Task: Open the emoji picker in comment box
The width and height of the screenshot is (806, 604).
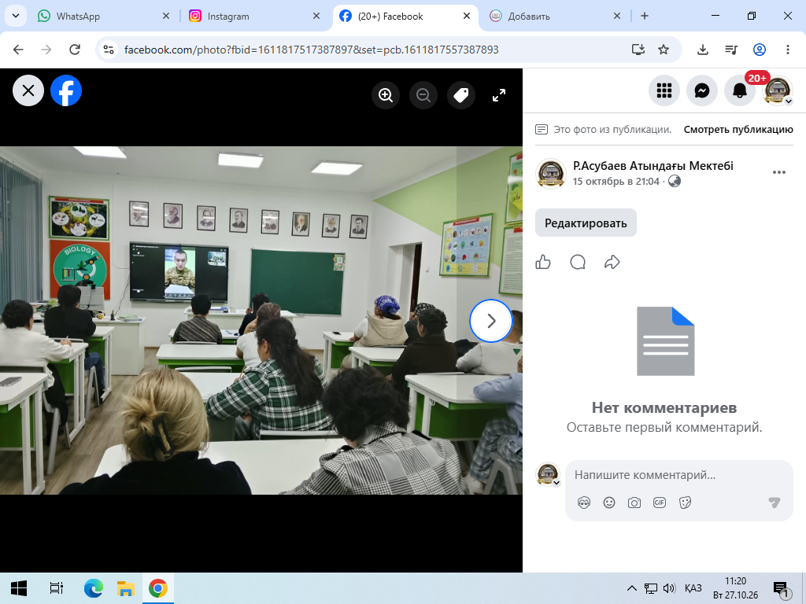Action: 609,503
